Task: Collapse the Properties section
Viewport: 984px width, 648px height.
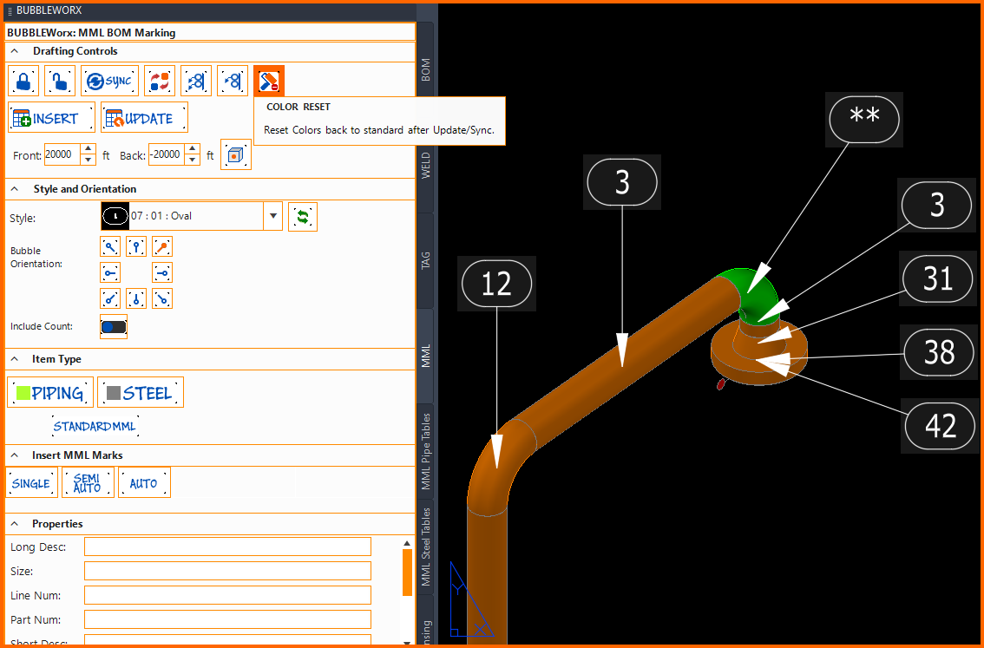Action: [x=15, y=524]
